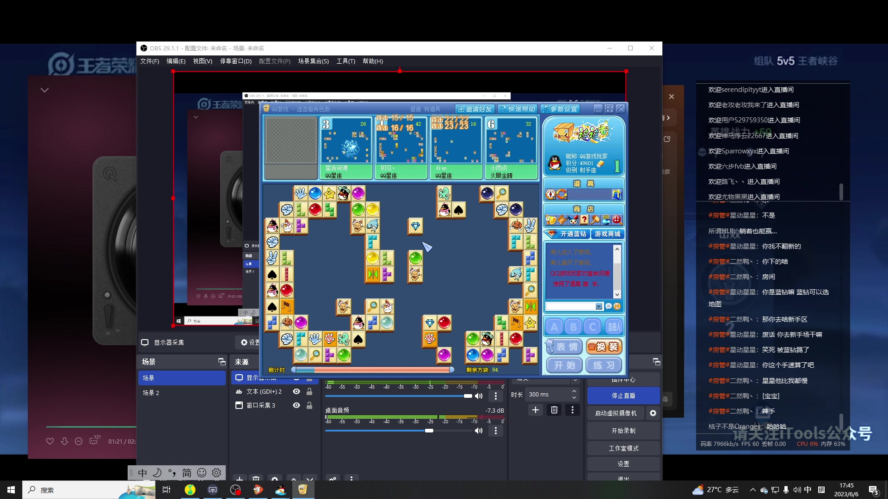Image resolution: width=888 pixels, height=499 pixels.
Task: Buy the question mark item in 商店
Action: 584,220
